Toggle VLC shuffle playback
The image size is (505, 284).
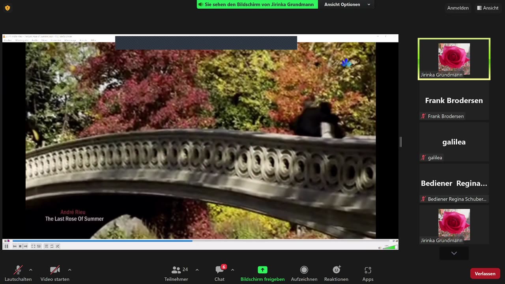click(x=57, y=246)
